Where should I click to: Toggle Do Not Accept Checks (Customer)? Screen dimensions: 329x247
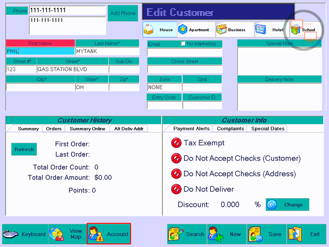[x=176, y=158]
